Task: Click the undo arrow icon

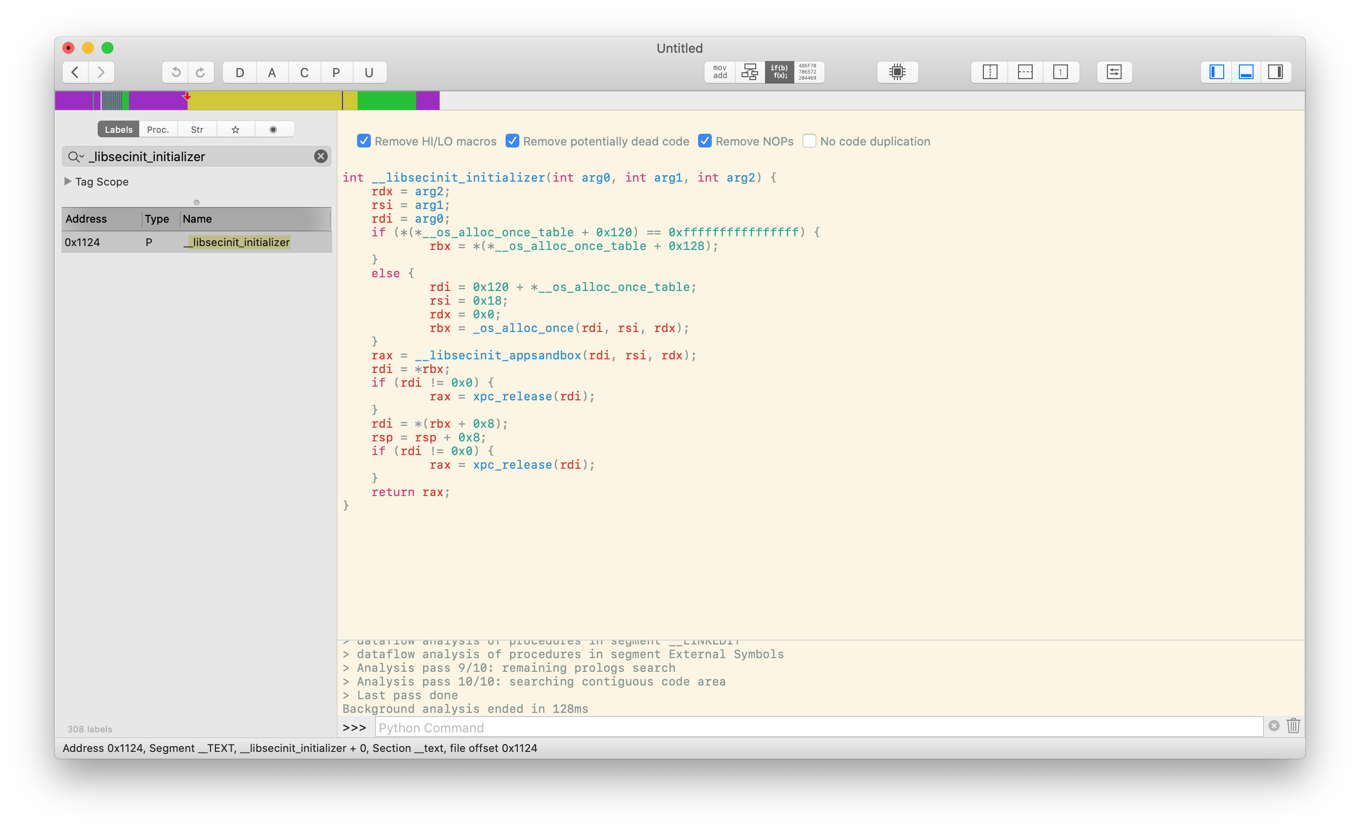Action: pos(175,72)
